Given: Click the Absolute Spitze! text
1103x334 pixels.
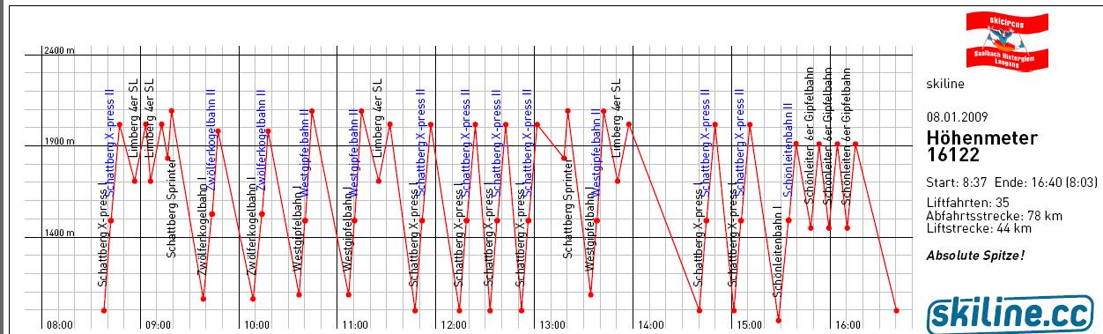Looking at the screenshot, I should click(x=975, y=256).
